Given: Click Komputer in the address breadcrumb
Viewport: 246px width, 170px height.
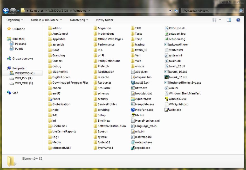Looking at the screenshot, I should click(x=36, y=11).
